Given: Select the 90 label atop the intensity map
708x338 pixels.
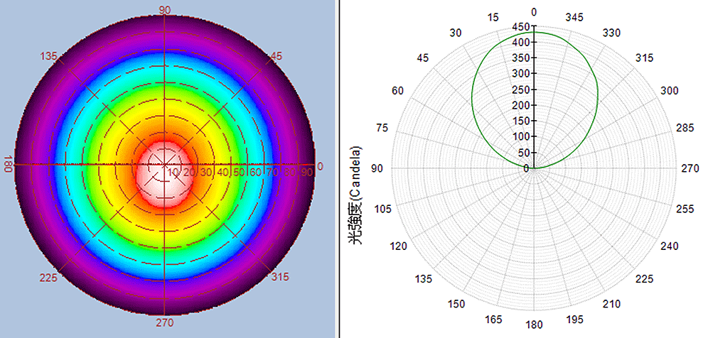Looking at the screenshot, I should pos(165,9).
